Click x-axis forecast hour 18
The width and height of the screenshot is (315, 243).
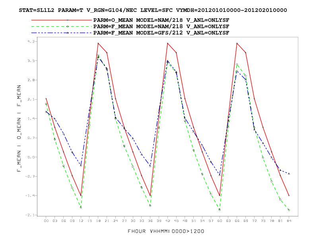pyautogui.click(x=98, y=221)
